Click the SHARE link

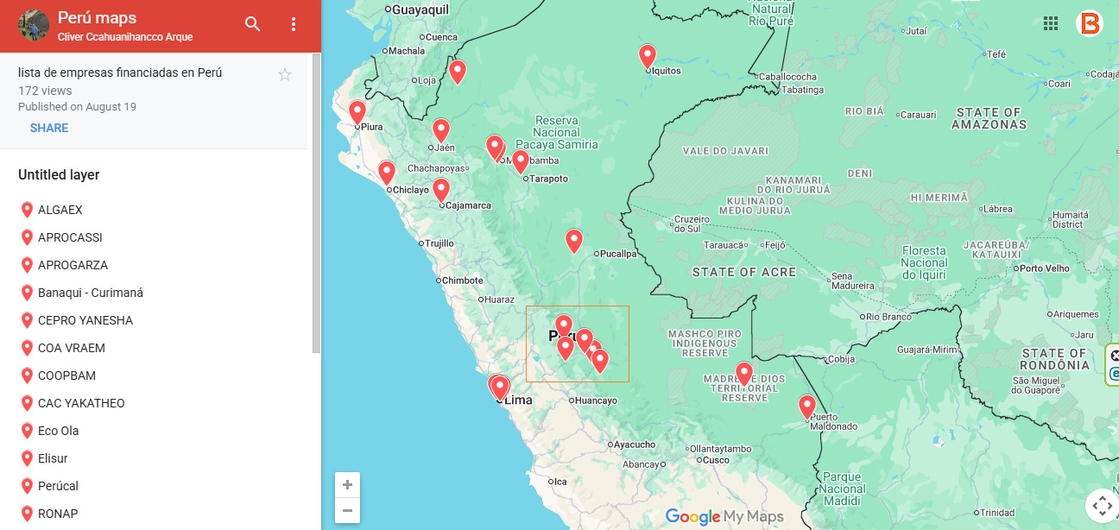[x=49, y=128]
